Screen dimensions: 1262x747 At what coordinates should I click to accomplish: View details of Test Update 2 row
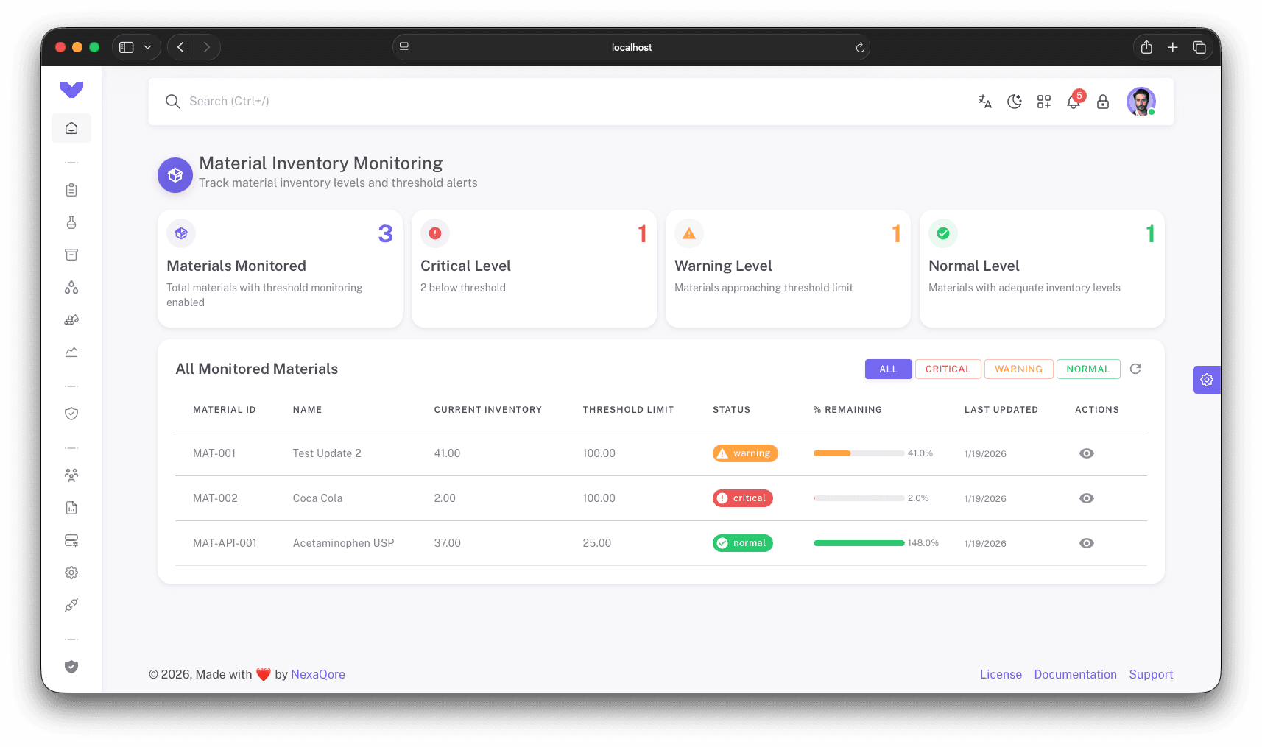point(1087,453)
